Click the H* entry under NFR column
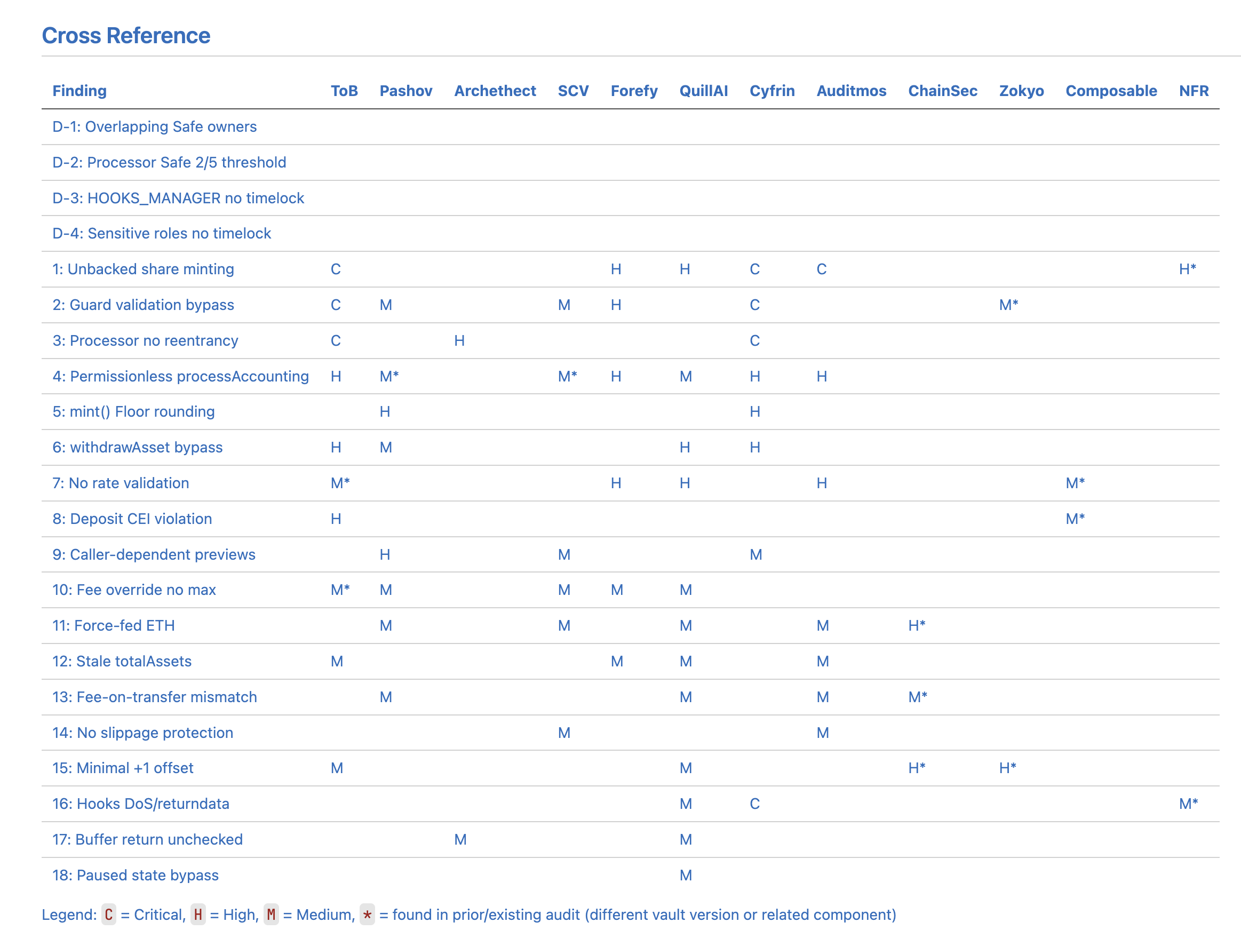 tap(1187, 269)
